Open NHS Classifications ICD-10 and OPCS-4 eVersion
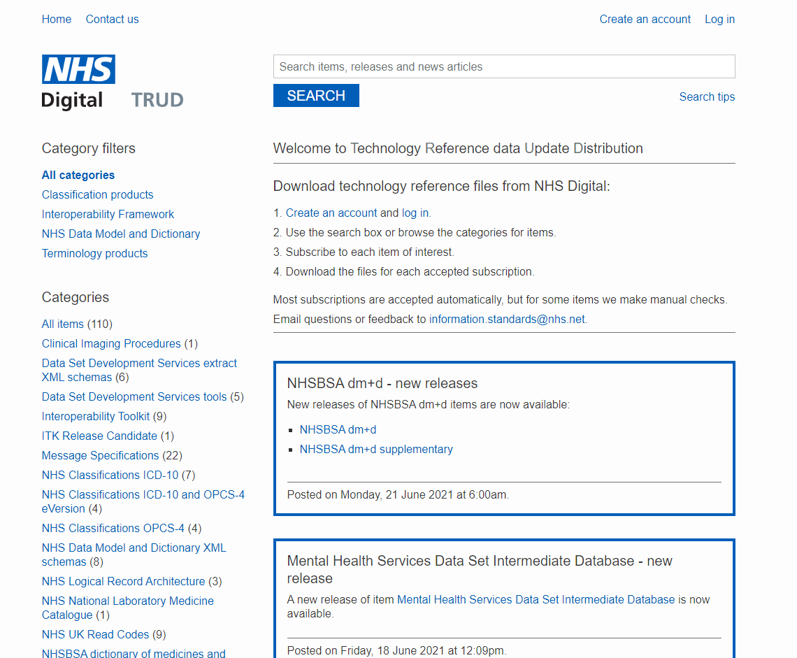The height and width of the screenshot is (658, 797). (x=143, y=501)
